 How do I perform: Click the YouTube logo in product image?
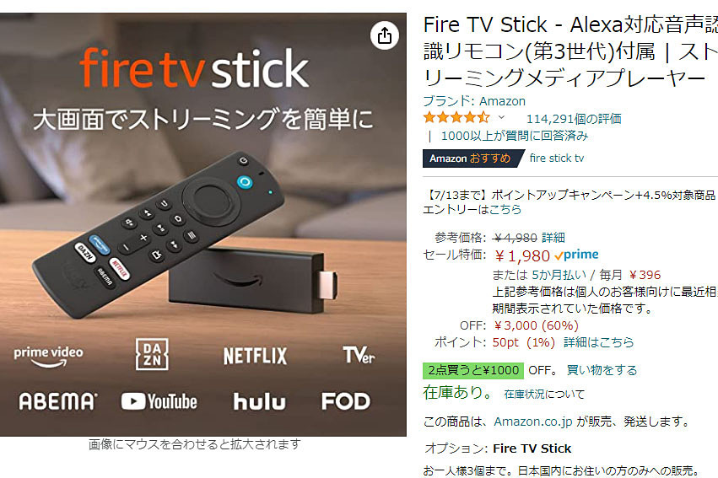tap(159, 401)
